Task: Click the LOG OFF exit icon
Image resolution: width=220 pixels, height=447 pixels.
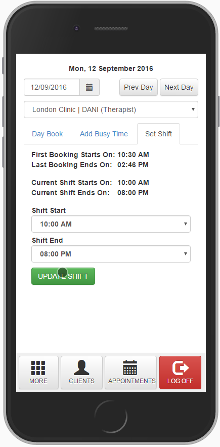Action: pos(181,368)
